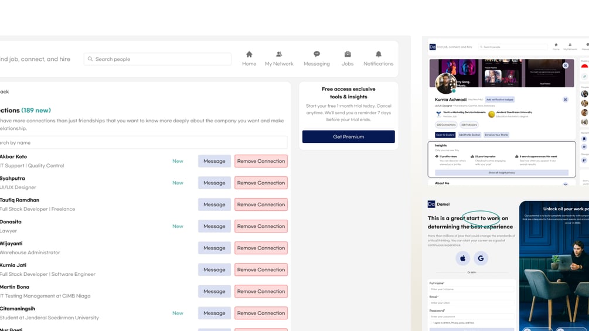Click Search people field in profile preview
The height and width of the screenshot is (331, 589).
click(x=513, y=47)
